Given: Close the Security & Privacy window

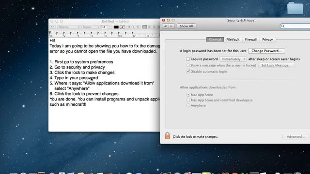Looking at the screenshot, I should click(164, 20).
